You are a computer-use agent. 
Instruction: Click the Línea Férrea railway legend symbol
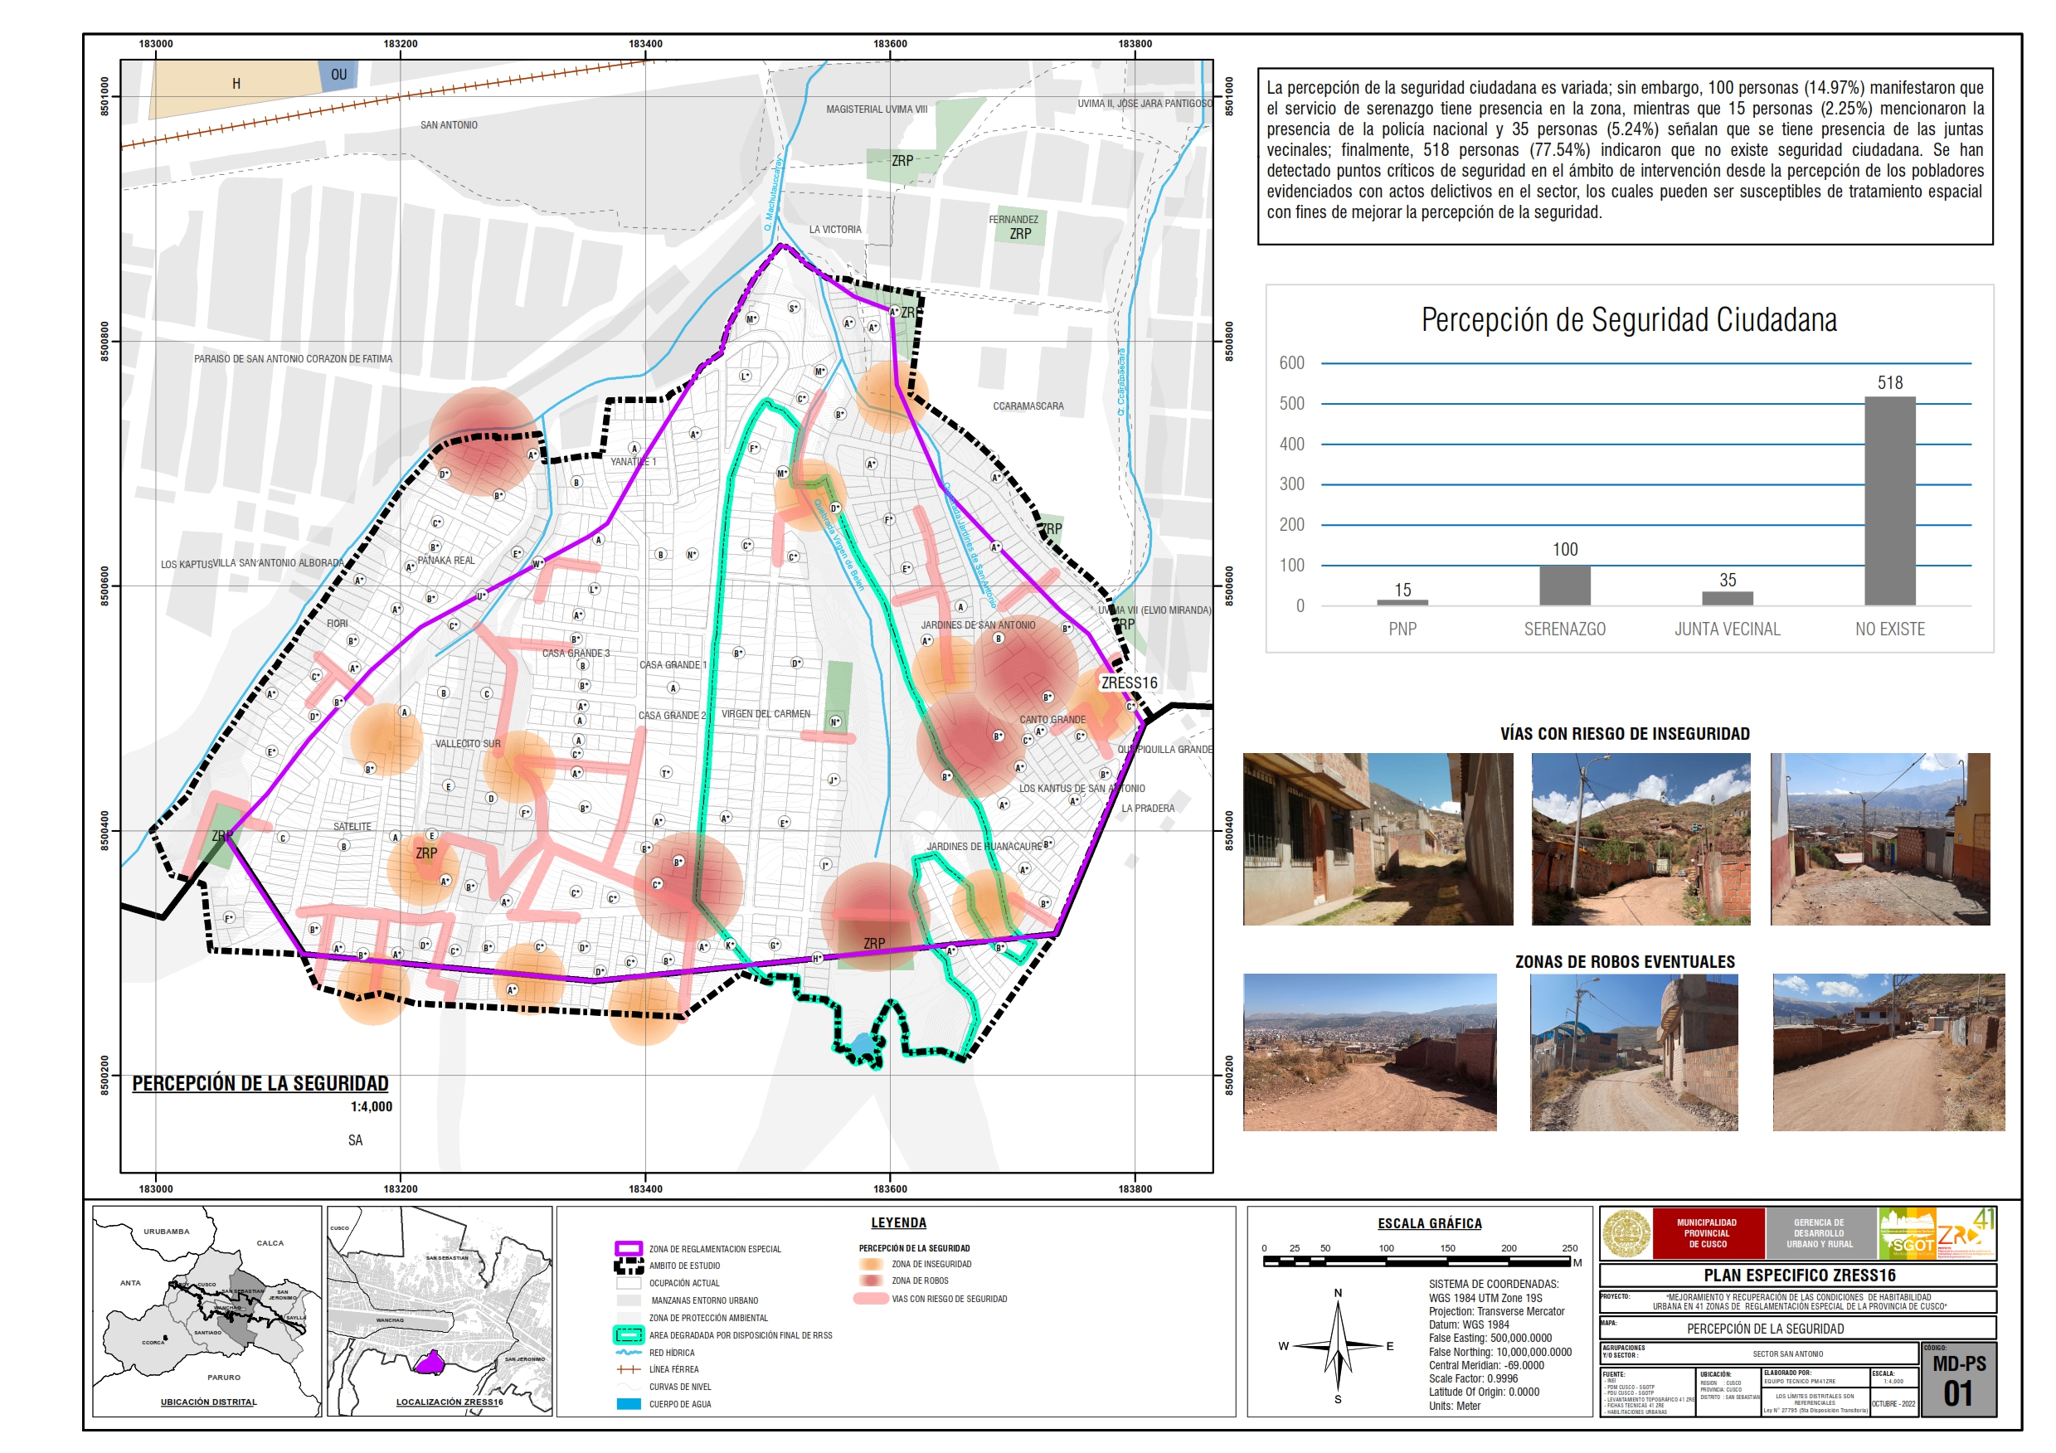pyautogui.click(x=629, y=1370)
